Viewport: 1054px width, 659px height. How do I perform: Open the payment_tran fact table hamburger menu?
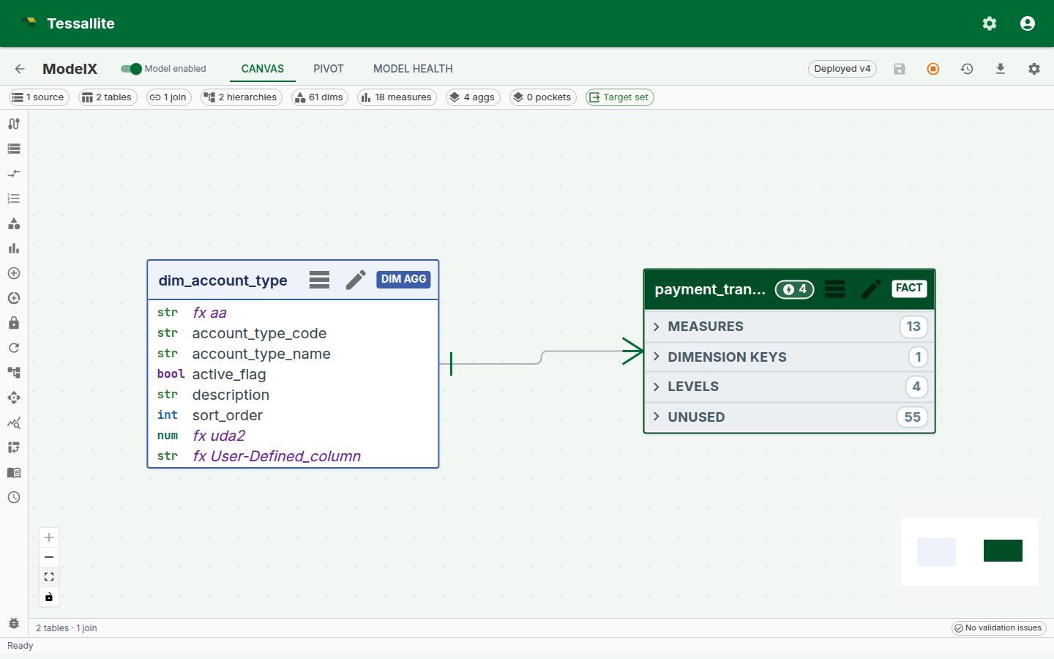(835, 288)
